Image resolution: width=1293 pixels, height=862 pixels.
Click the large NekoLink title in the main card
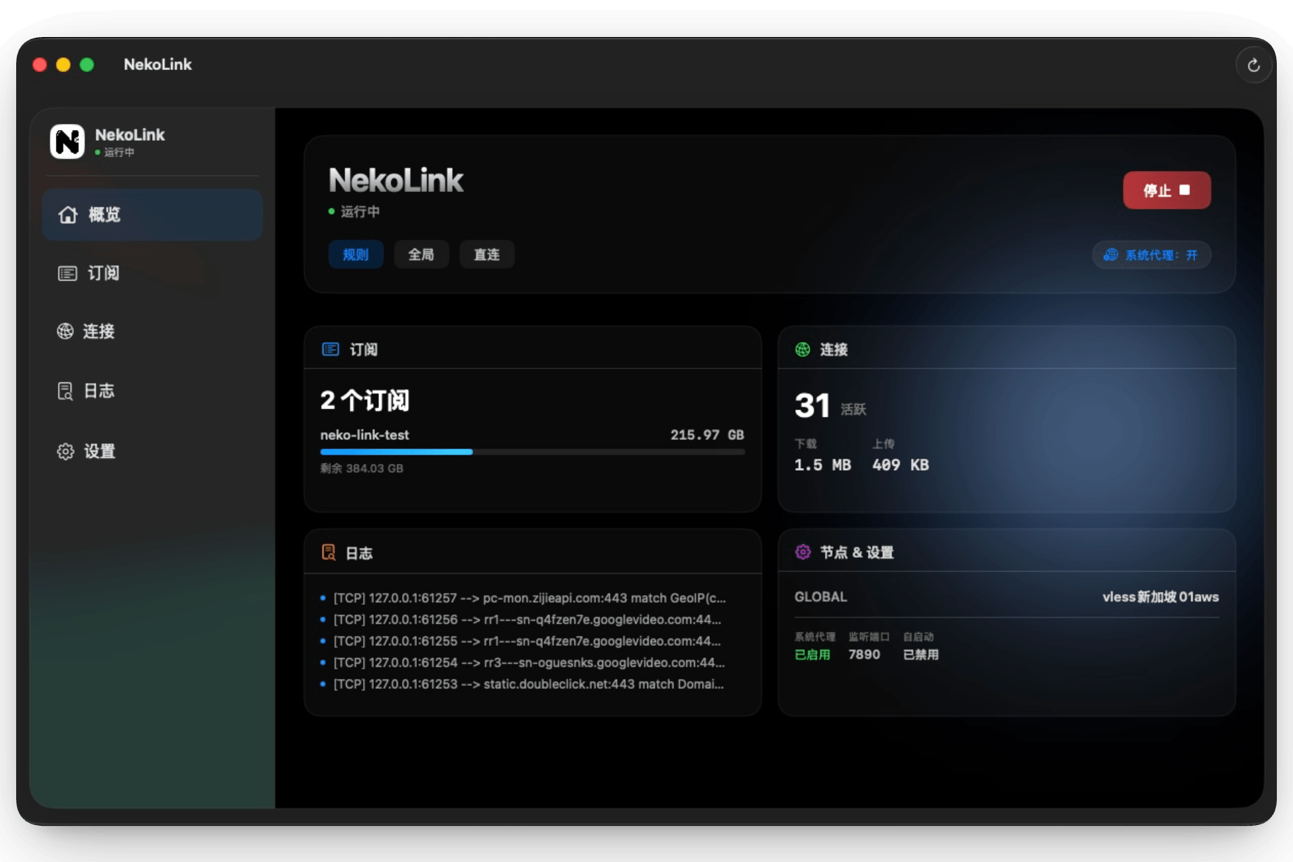pos(395,180)
